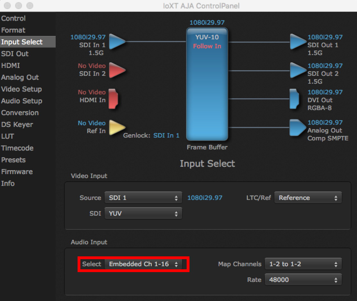
Task: Click the red HDMI In connector icon
Action: (113, 99)
